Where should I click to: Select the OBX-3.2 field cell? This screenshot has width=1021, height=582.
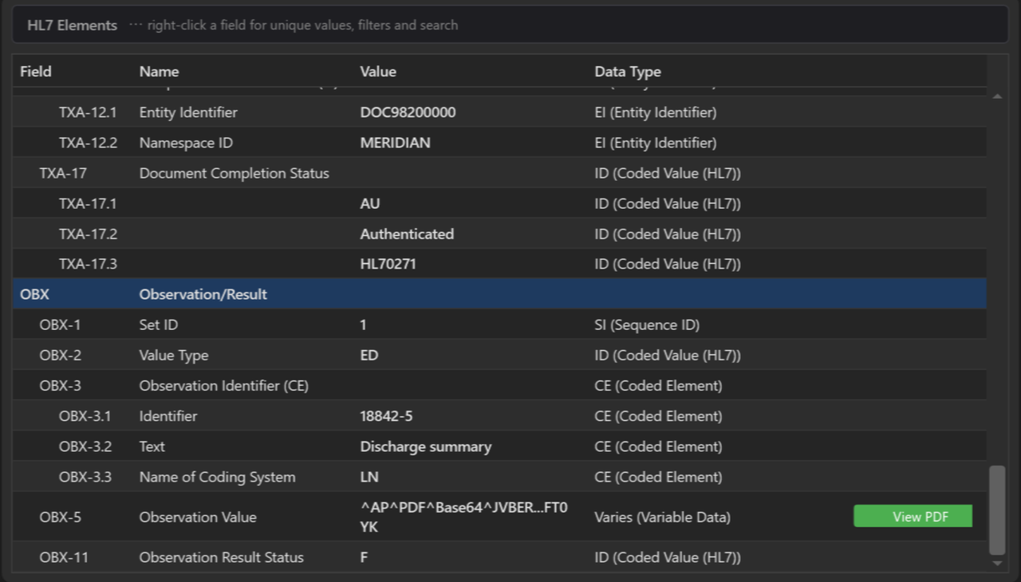point(85,446)
